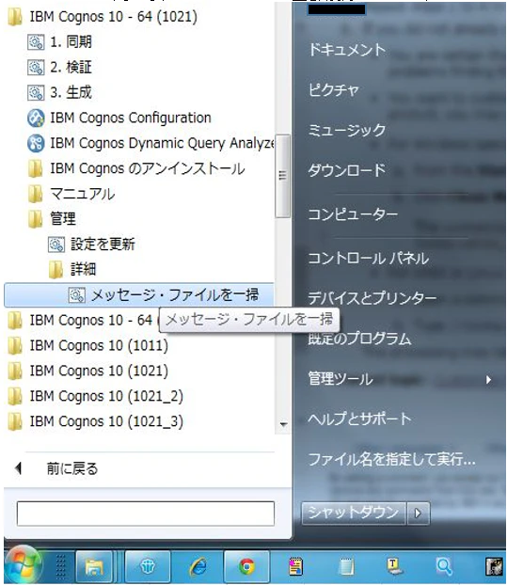507x585 pixels.
Task: Launch IBM Cognos Configuration
Action: pyautogui.click(x=131, y=118)
